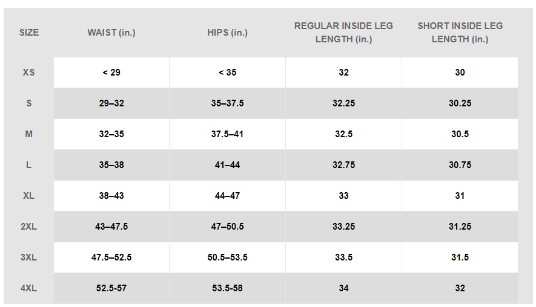
Task: Click the hips value 37.5–41
Action: 227,134
